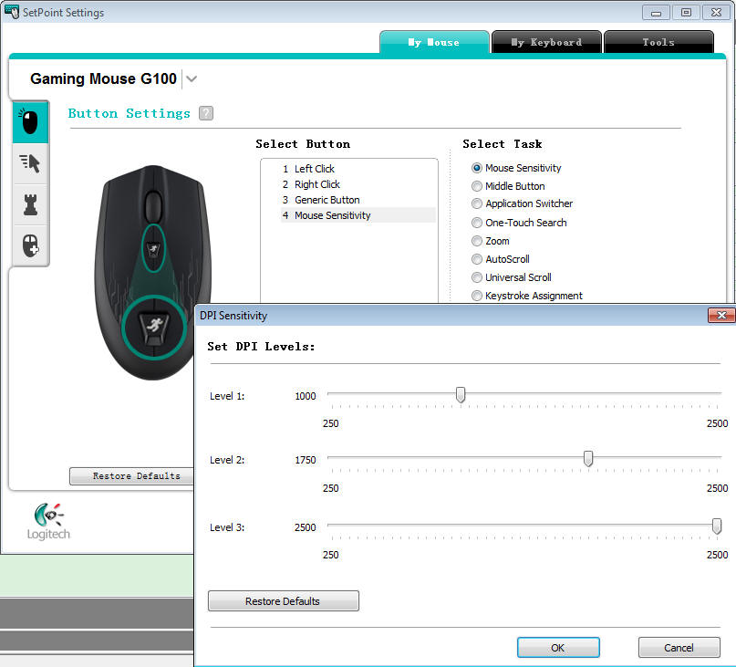Select the Application Switcher radio button
Screen dimensions: 736x667
tap(477, 203)
